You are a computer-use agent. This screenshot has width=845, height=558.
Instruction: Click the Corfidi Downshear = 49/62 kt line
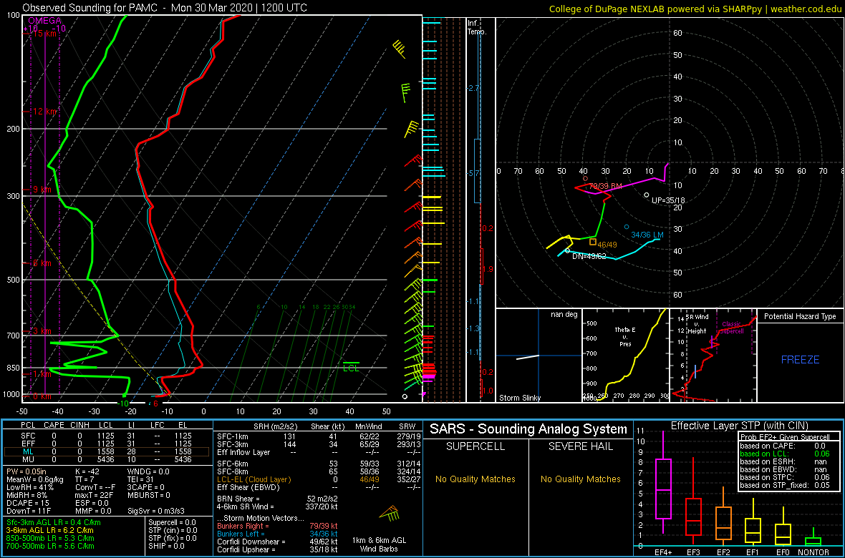pyautogui.click(x=278, y=542)
